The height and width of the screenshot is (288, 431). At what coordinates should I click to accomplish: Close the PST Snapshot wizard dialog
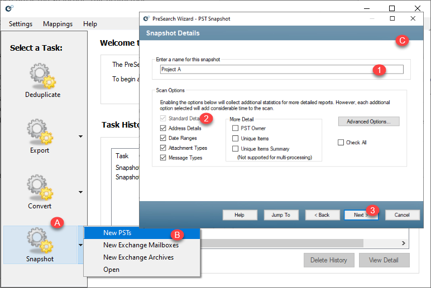[413, 18]
